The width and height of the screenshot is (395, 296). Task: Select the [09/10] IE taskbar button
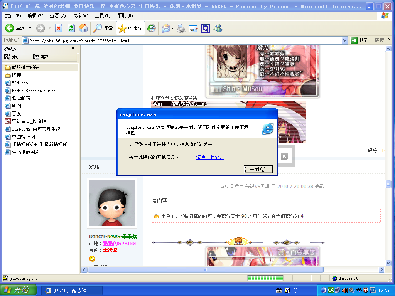click(x=71, y=291)
